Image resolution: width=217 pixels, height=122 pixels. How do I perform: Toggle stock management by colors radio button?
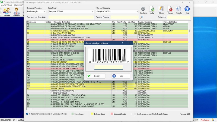click(27, 114)
